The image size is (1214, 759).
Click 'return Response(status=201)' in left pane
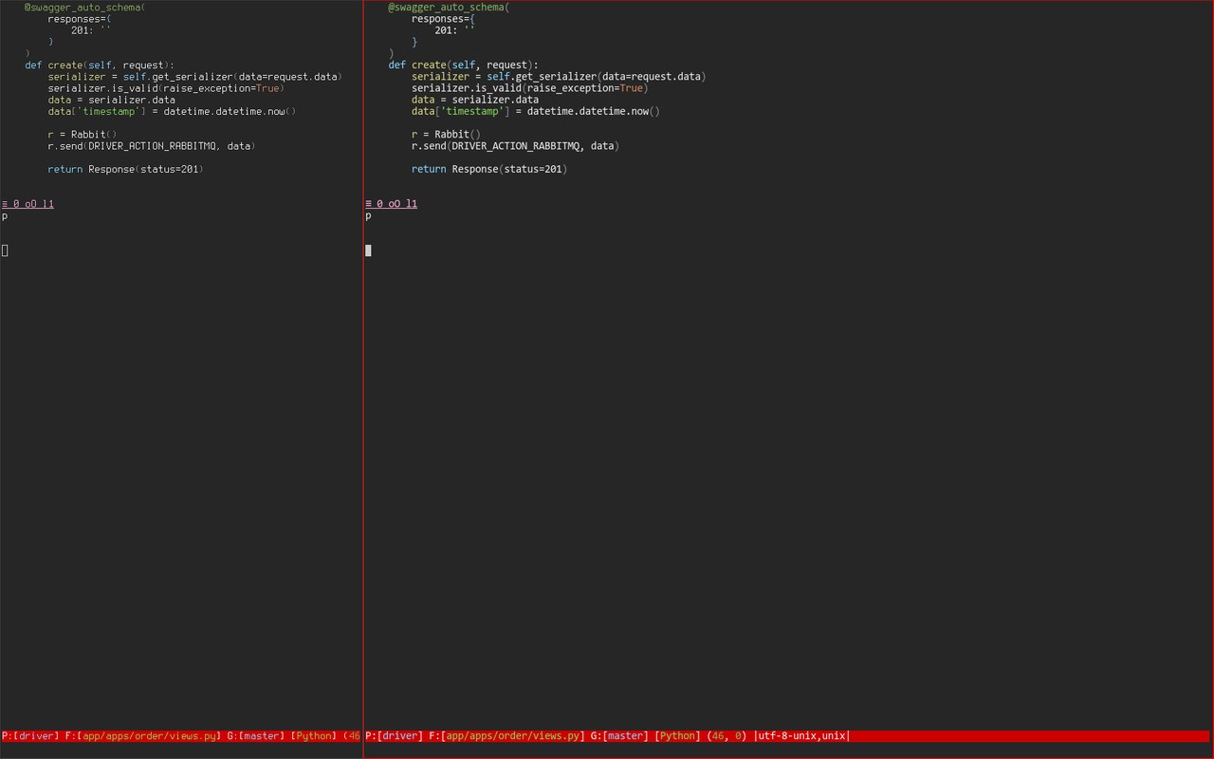coord(126,169)
